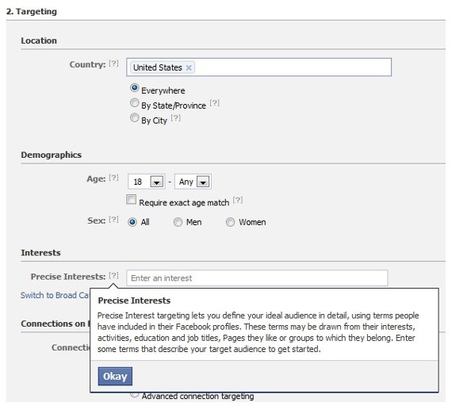Click the 2. Targeting heading

(32, 12)
